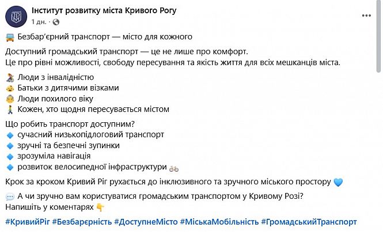Click the blue heart emoji
Screen dimensions: 383x232
pyautogui.click(x=338, y=182)
